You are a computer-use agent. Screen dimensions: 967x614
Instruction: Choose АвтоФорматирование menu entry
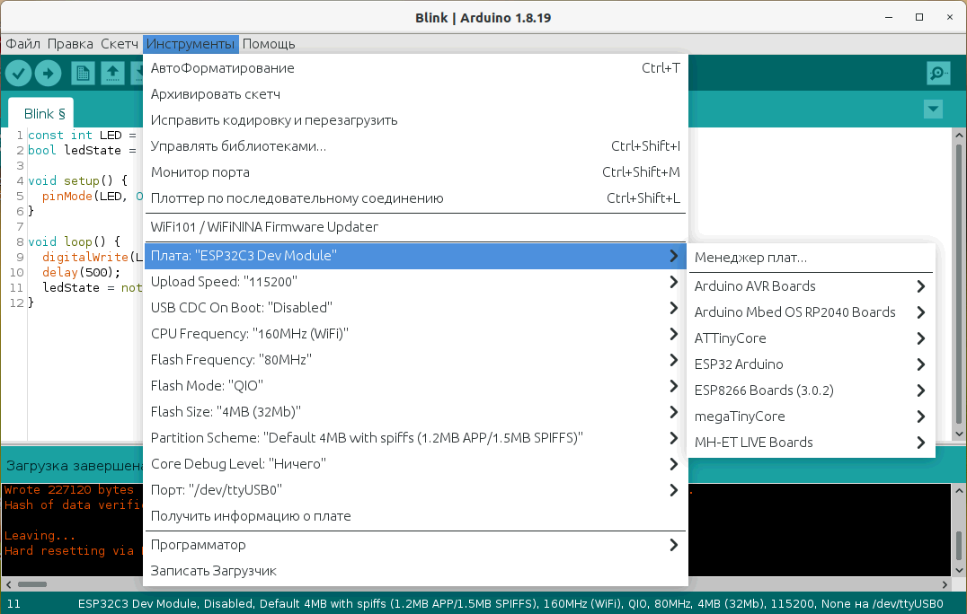pos(416,68)
